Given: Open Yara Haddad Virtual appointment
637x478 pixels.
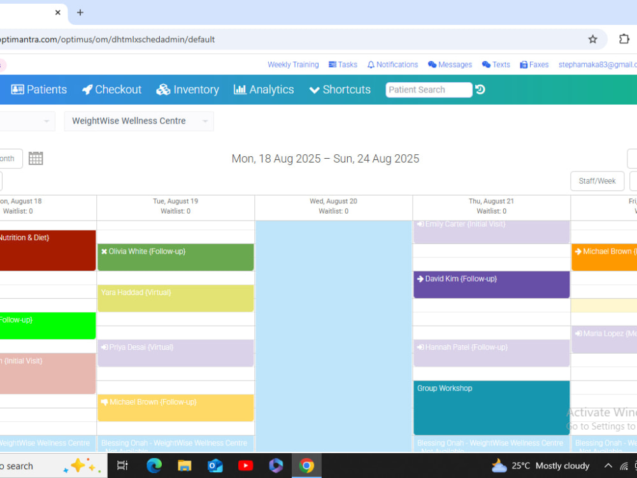Looking at the screenshot, I should (x=176, y=298).
